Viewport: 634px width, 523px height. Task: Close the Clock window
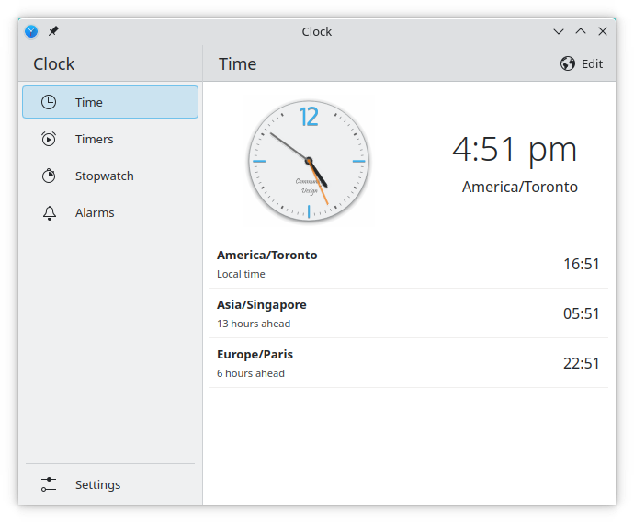tap(603, 31)
